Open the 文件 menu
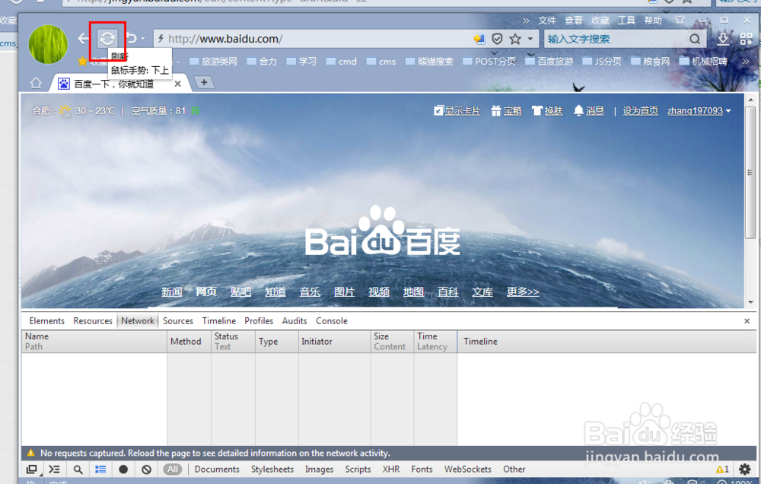The width and height of the screenshot is (761, 484). [547, 21]
